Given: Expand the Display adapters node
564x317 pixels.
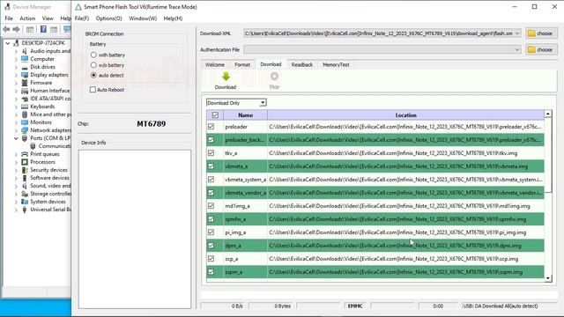Looking at the screenshot, I should (16, 75).
